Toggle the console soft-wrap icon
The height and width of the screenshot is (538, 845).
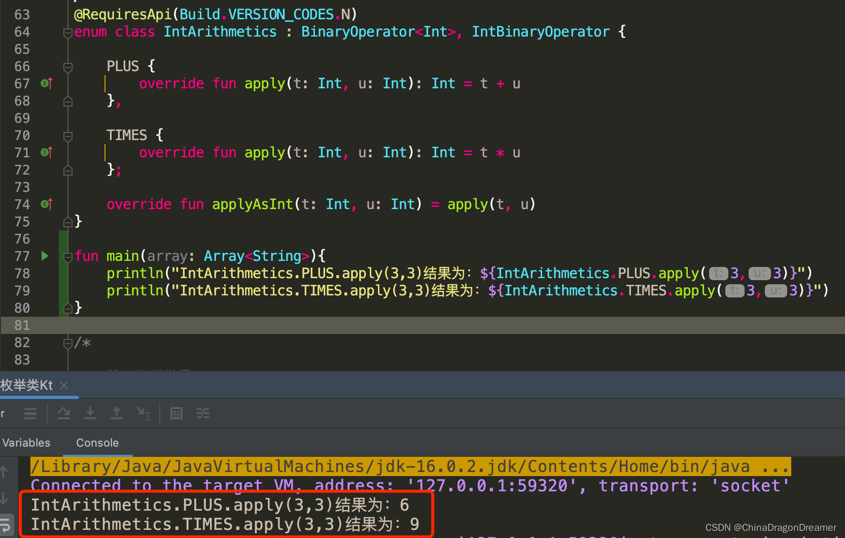click(x=5, y=524)
